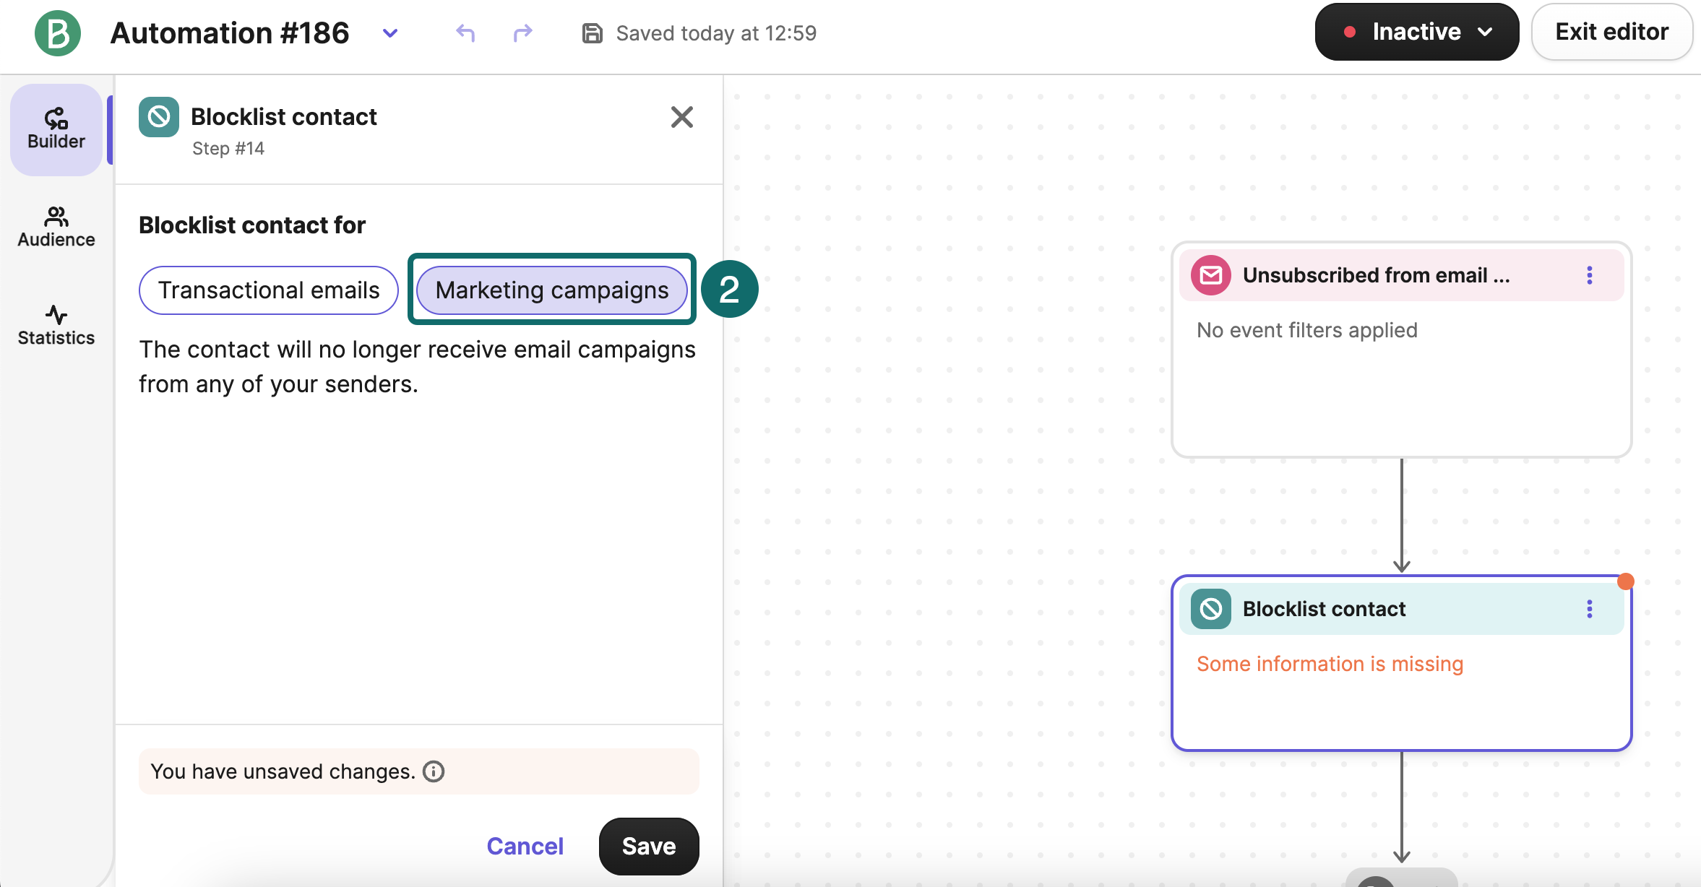
Task: Select the Marketing campaigns option
Action: click(x=551, y=290)
